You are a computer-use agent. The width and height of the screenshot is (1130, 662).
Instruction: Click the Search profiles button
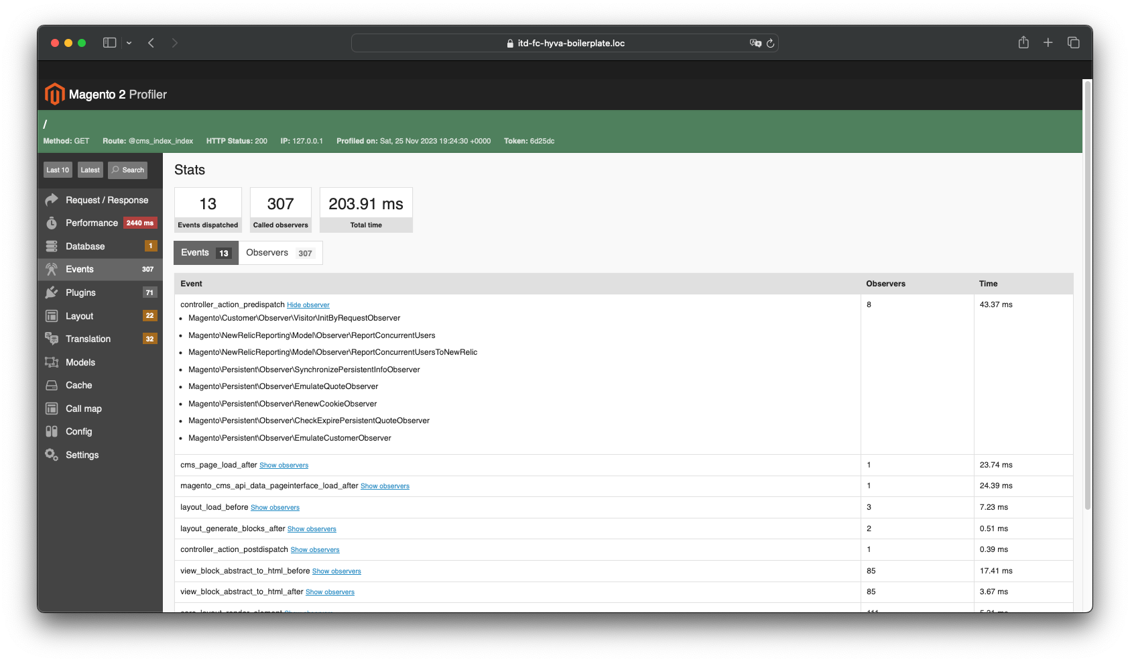pos(128,170)
